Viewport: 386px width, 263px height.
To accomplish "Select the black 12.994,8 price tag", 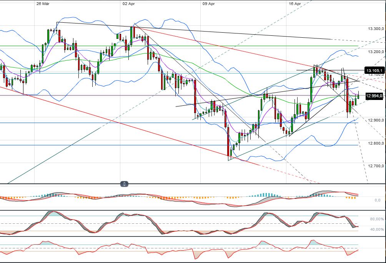I will pyautogui.click(x=374, y=96).
